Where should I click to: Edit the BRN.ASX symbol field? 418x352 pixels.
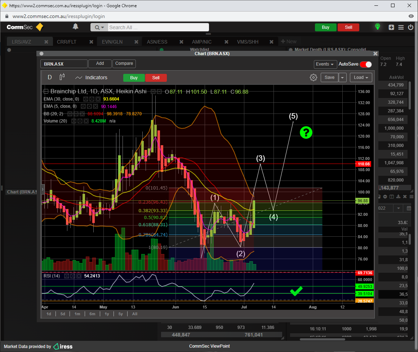coord(64,64)
